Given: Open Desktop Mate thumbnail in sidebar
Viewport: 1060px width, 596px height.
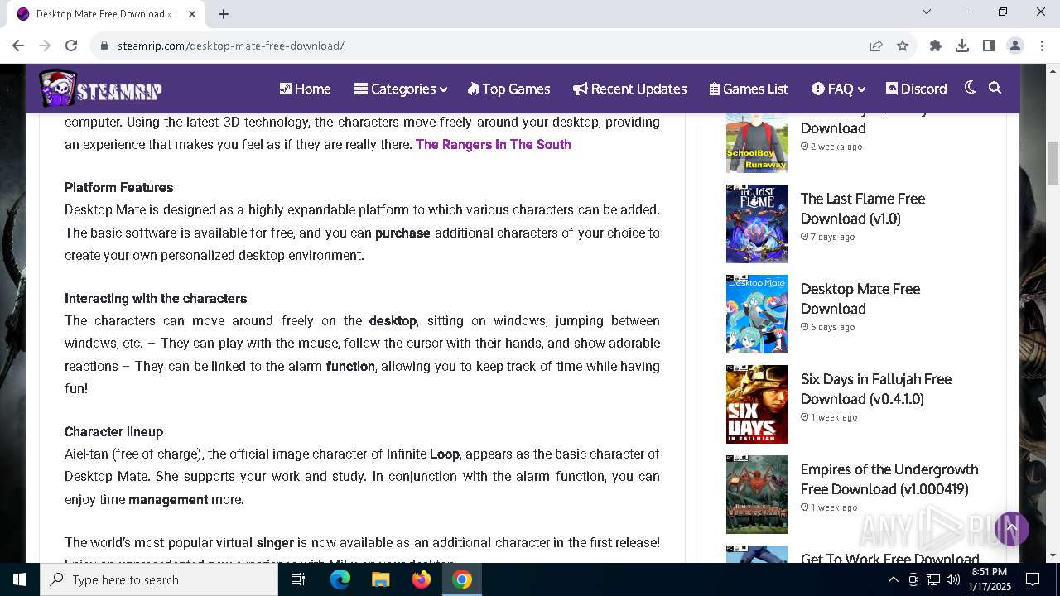Looking at the screenshot, I should coord(757,314).
